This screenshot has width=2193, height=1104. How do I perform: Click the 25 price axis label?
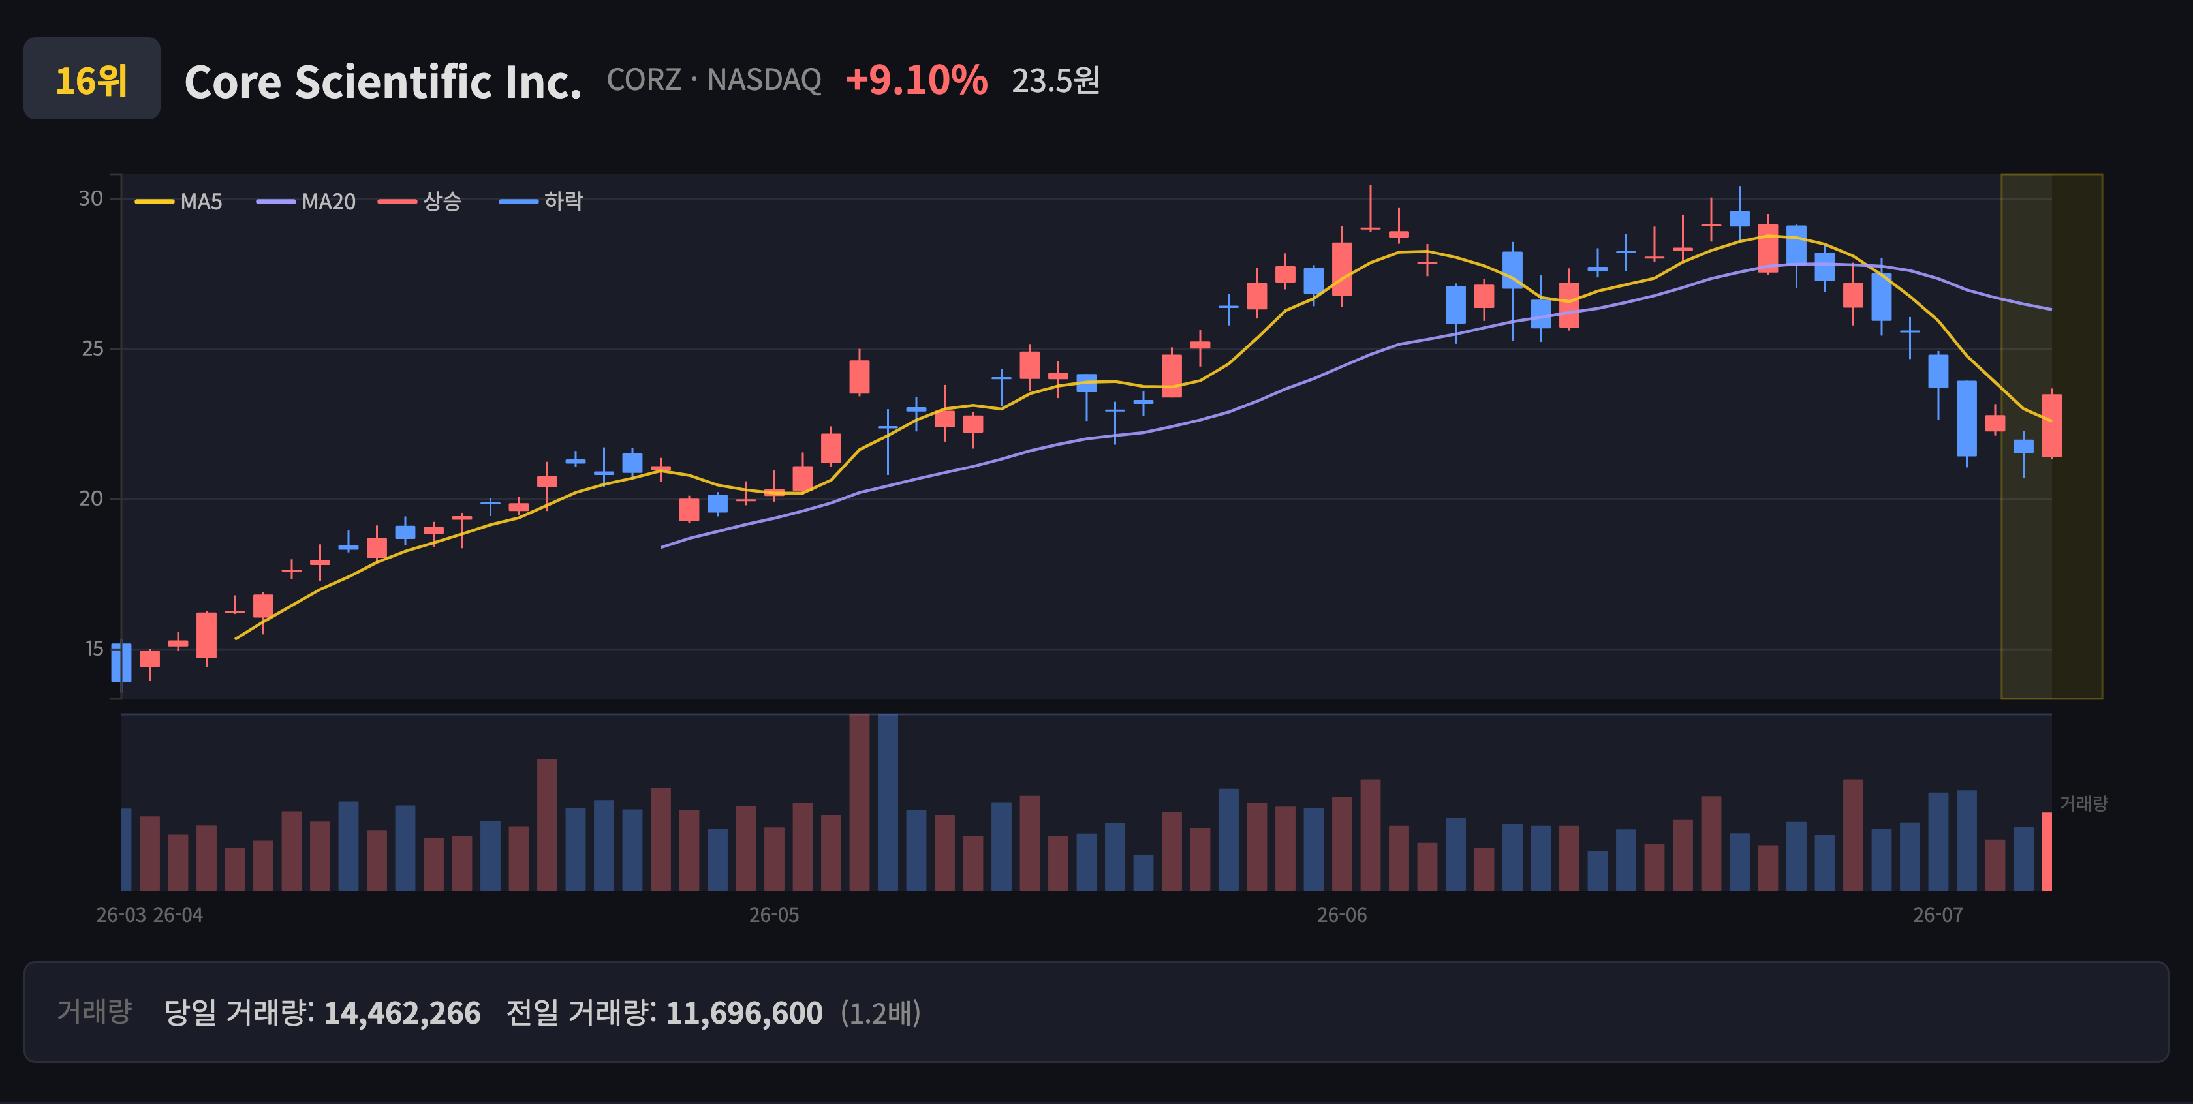[x=92, y=348]
